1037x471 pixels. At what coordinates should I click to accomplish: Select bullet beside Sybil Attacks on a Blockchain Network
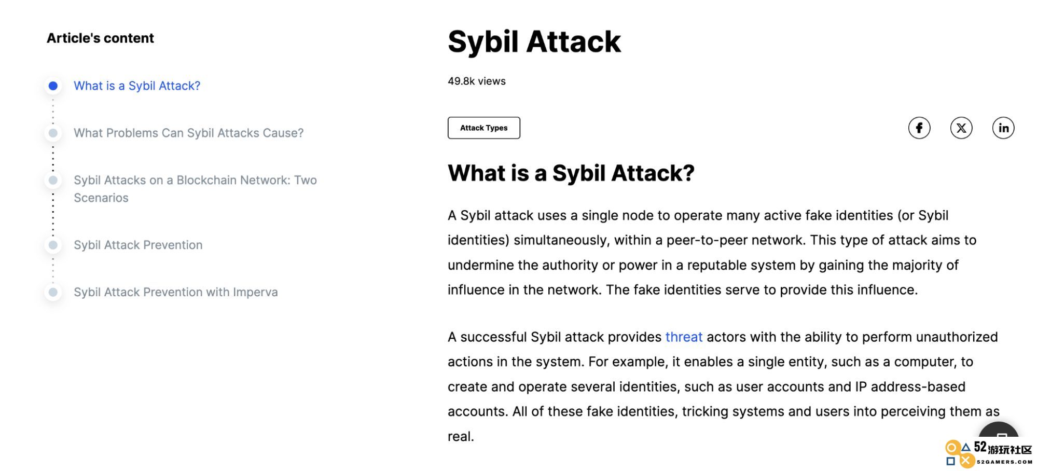(x=53, y=181)
